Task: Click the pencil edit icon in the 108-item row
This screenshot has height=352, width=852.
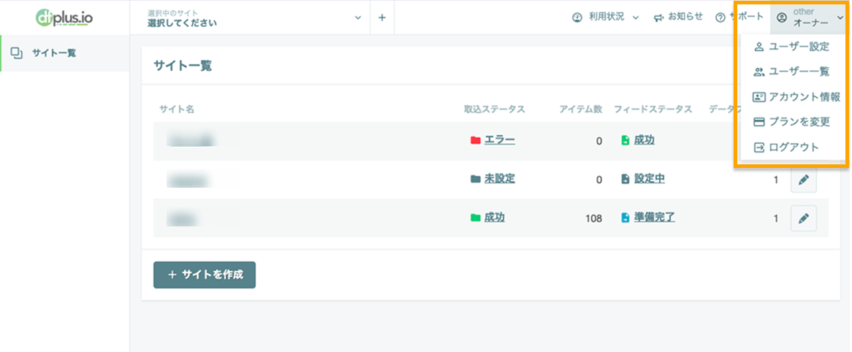Action: pos(804,218)
